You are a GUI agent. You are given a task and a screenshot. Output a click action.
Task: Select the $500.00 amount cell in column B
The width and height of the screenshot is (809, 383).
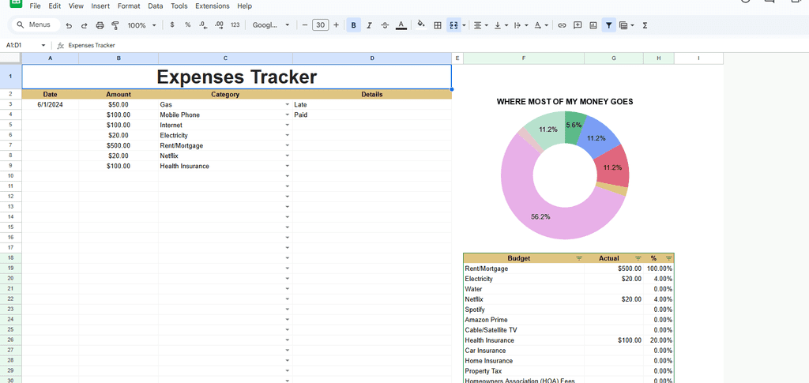tap(119, 145)
